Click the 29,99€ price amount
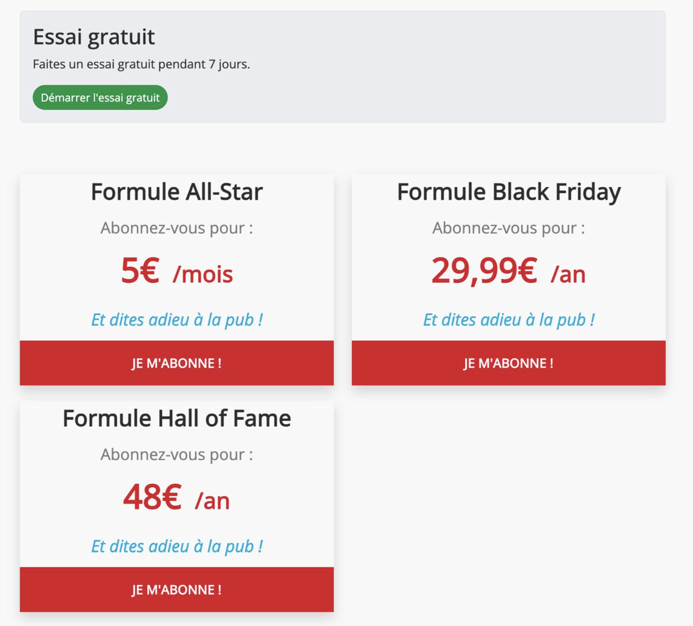The width and height of the screenshot is (693, 626). (484, 271)
